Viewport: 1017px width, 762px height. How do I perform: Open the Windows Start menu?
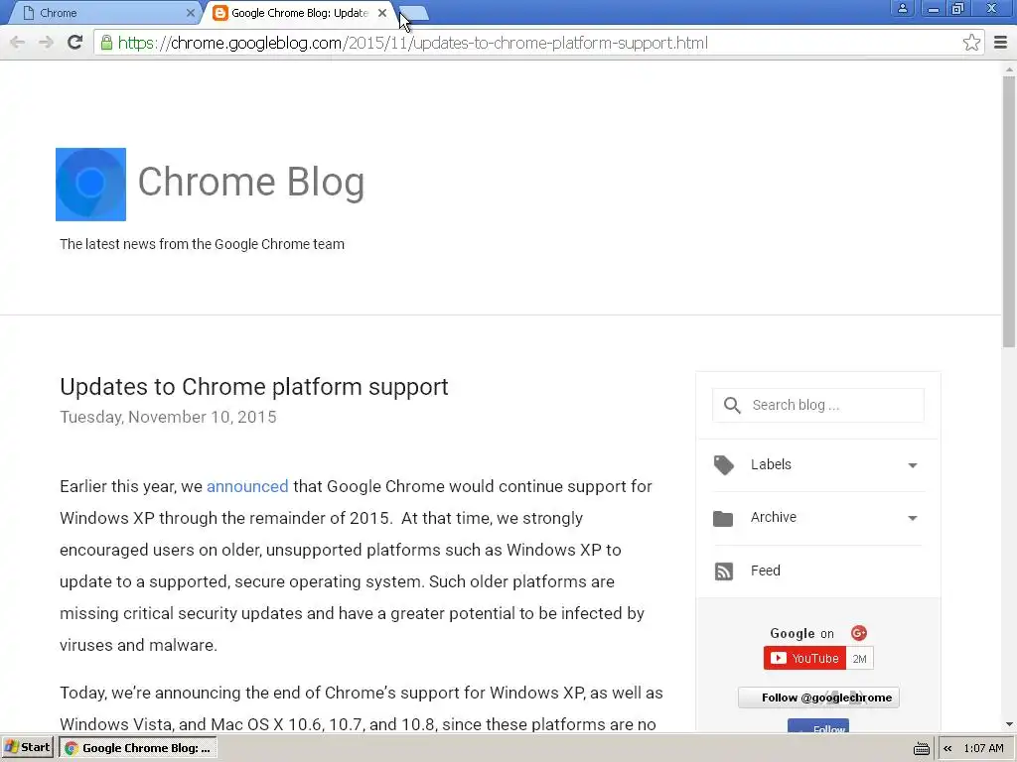pos(28,748)
